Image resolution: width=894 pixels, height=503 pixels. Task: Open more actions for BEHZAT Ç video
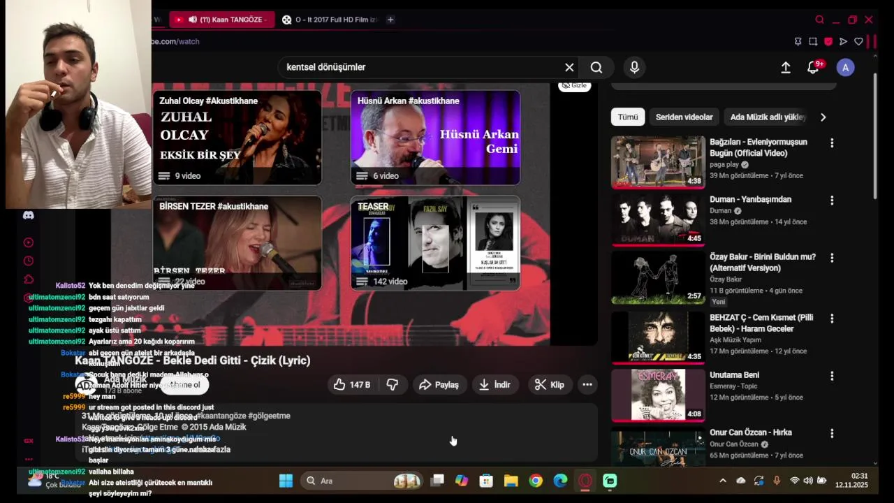(832, 319)
